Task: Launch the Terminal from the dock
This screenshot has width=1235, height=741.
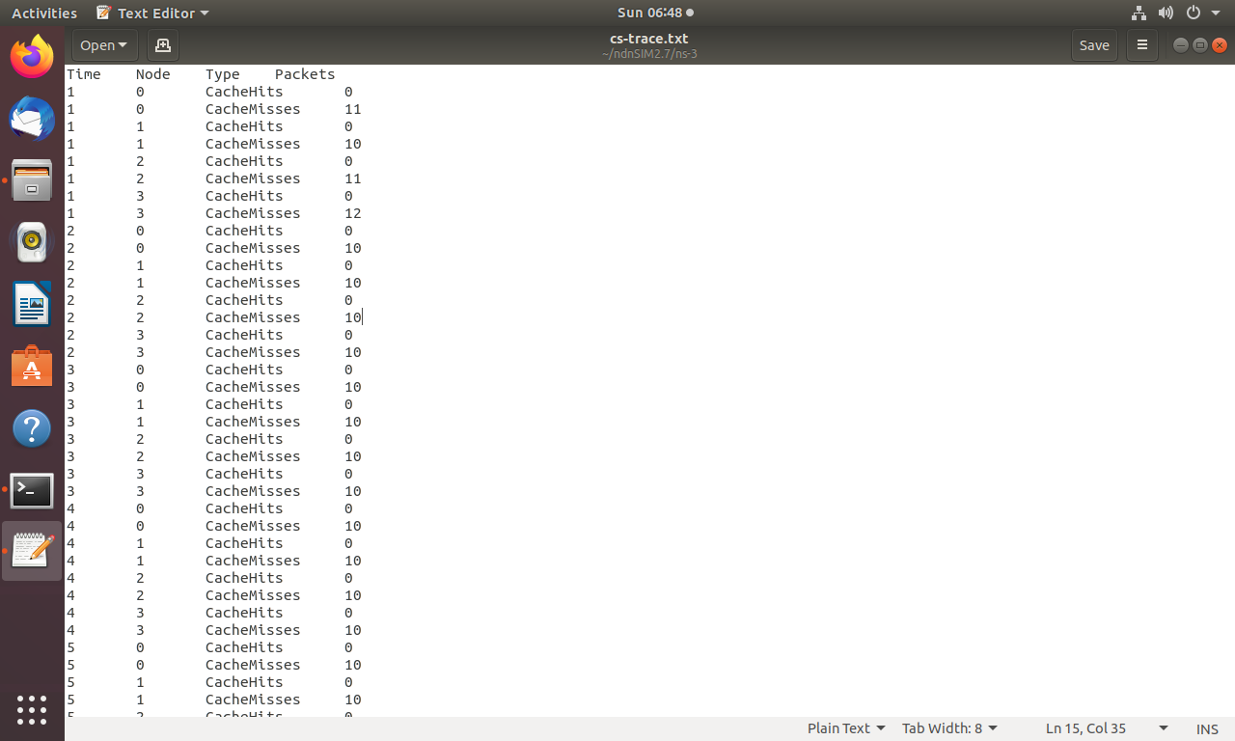Action: pos(32,490)
